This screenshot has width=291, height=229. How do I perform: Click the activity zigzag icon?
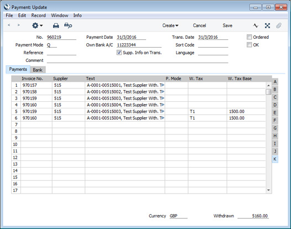click(x=256, y=25)
